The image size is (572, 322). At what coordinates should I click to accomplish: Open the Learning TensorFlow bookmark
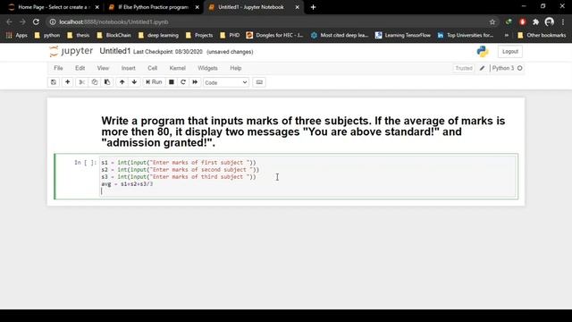pyautogui.click(x=403, y=36)
